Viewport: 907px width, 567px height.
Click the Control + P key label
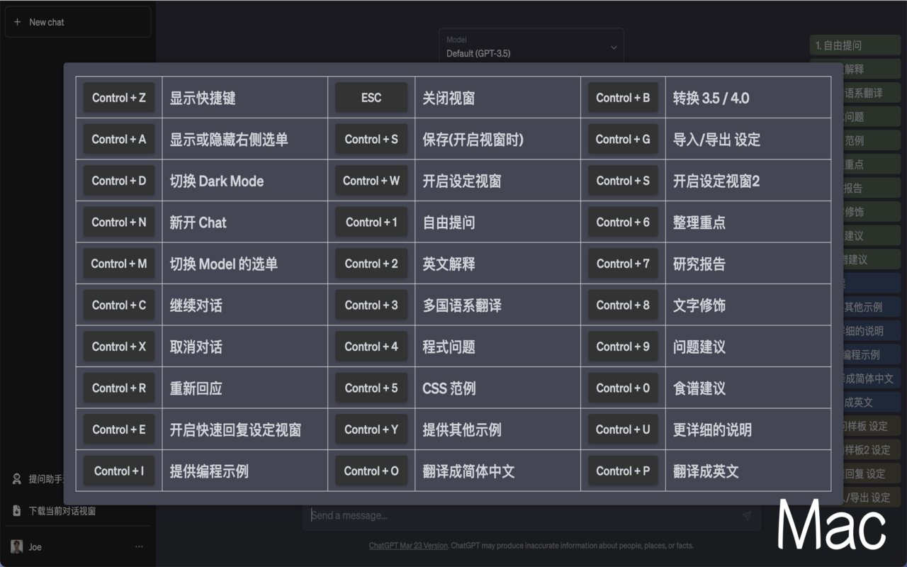click(623, 471)
